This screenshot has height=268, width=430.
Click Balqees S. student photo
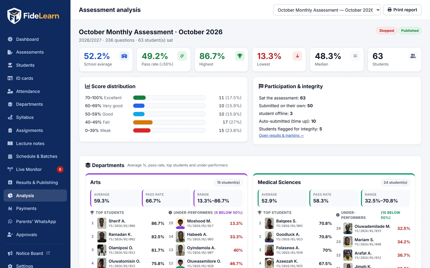point(269,223)
